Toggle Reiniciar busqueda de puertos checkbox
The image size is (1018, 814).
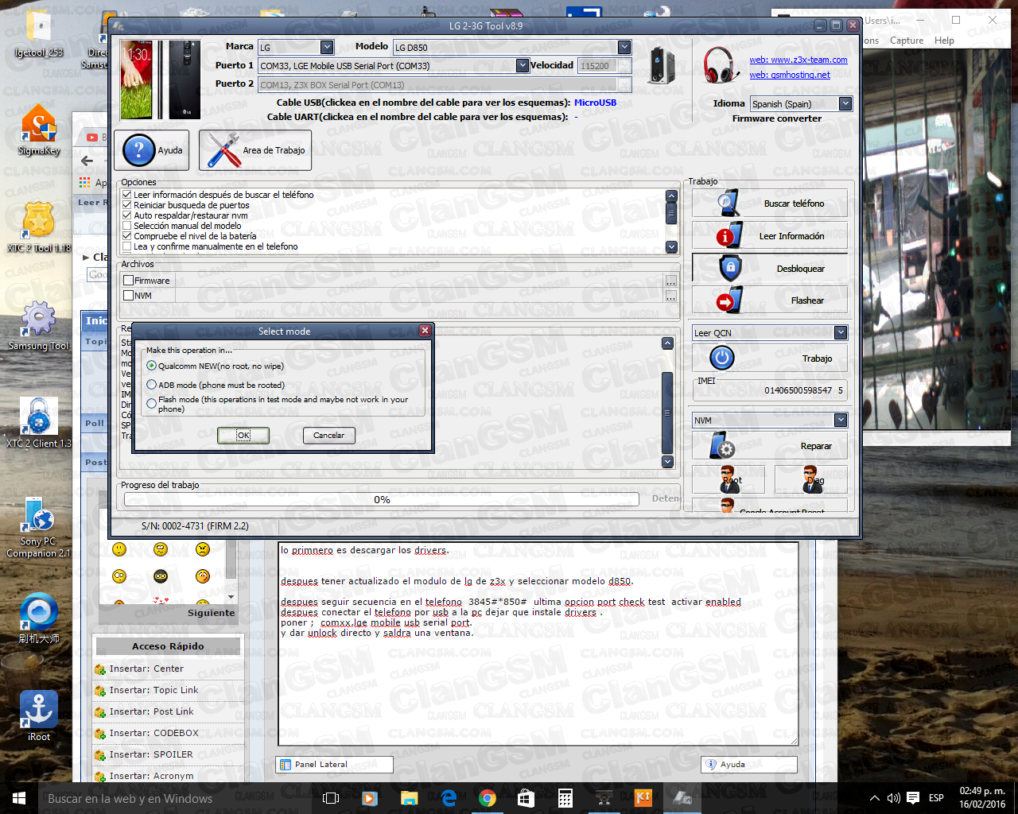click(126, 205)
